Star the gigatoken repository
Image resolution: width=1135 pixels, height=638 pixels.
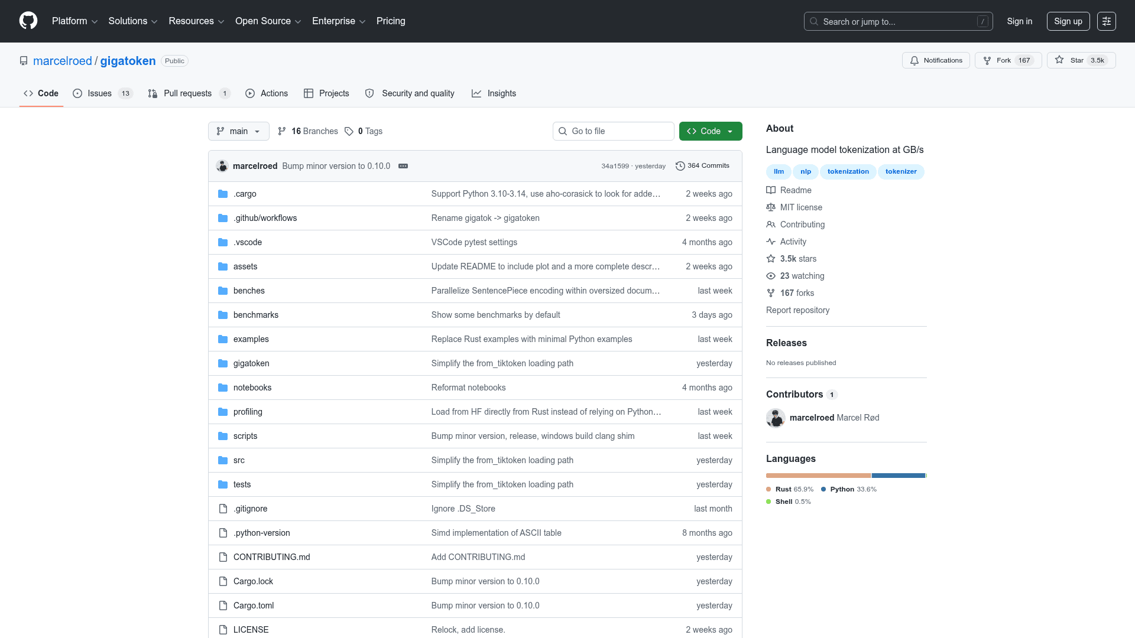coord(1081,60)
